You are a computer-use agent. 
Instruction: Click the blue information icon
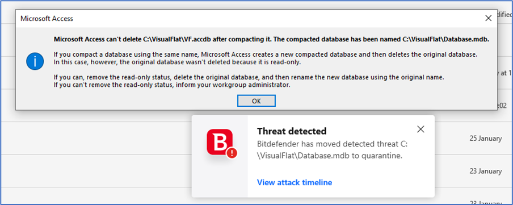[x=35, y=61]
